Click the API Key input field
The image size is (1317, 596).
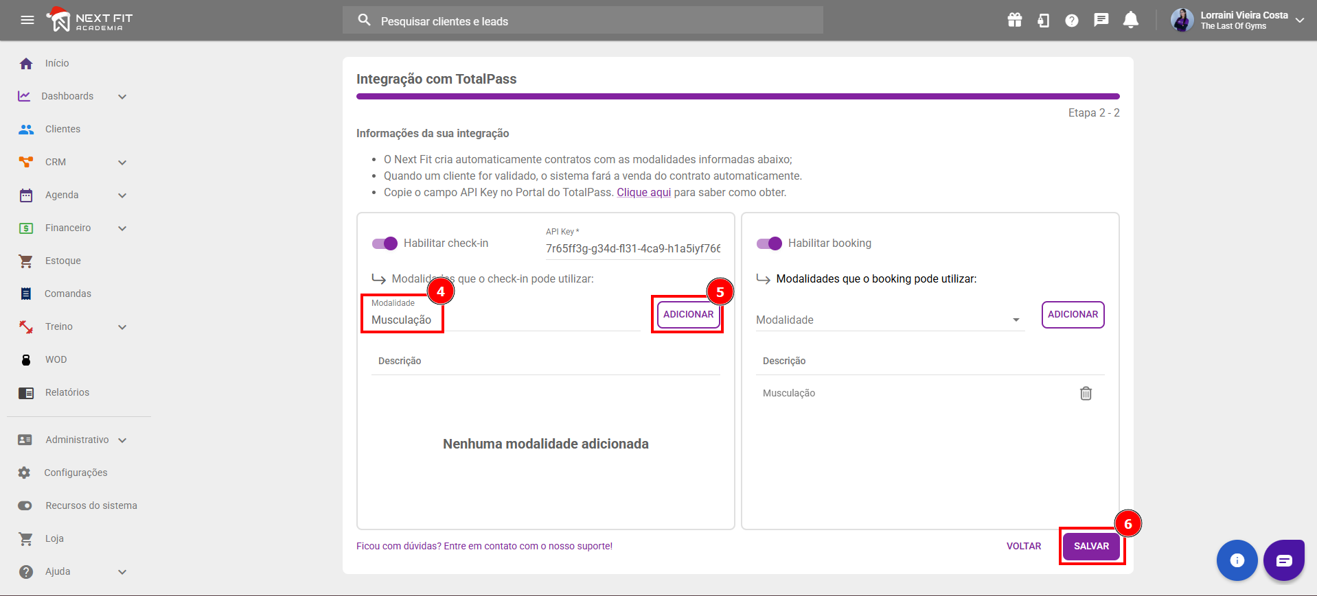pos(633,248)
